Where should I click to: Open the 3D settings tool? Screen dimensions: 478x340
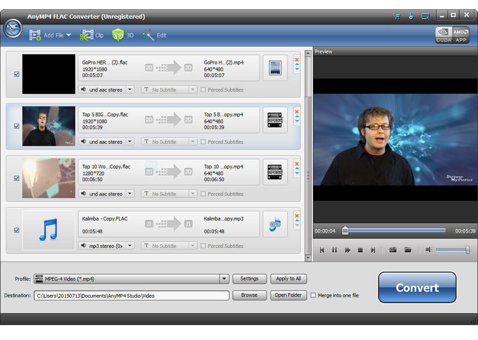123,35
